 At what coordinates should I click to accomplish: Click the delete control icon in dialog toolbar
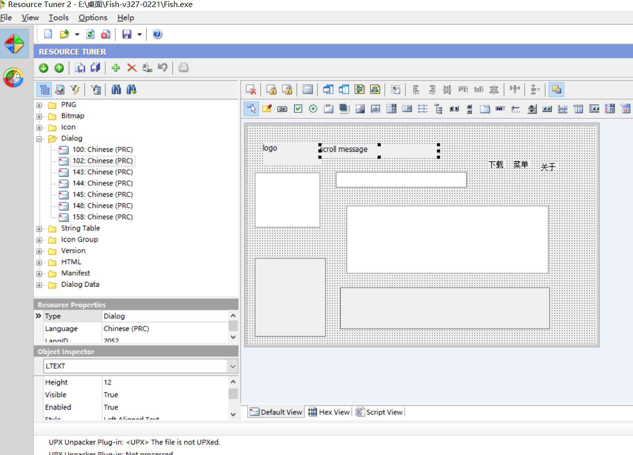tap(251, 90)
